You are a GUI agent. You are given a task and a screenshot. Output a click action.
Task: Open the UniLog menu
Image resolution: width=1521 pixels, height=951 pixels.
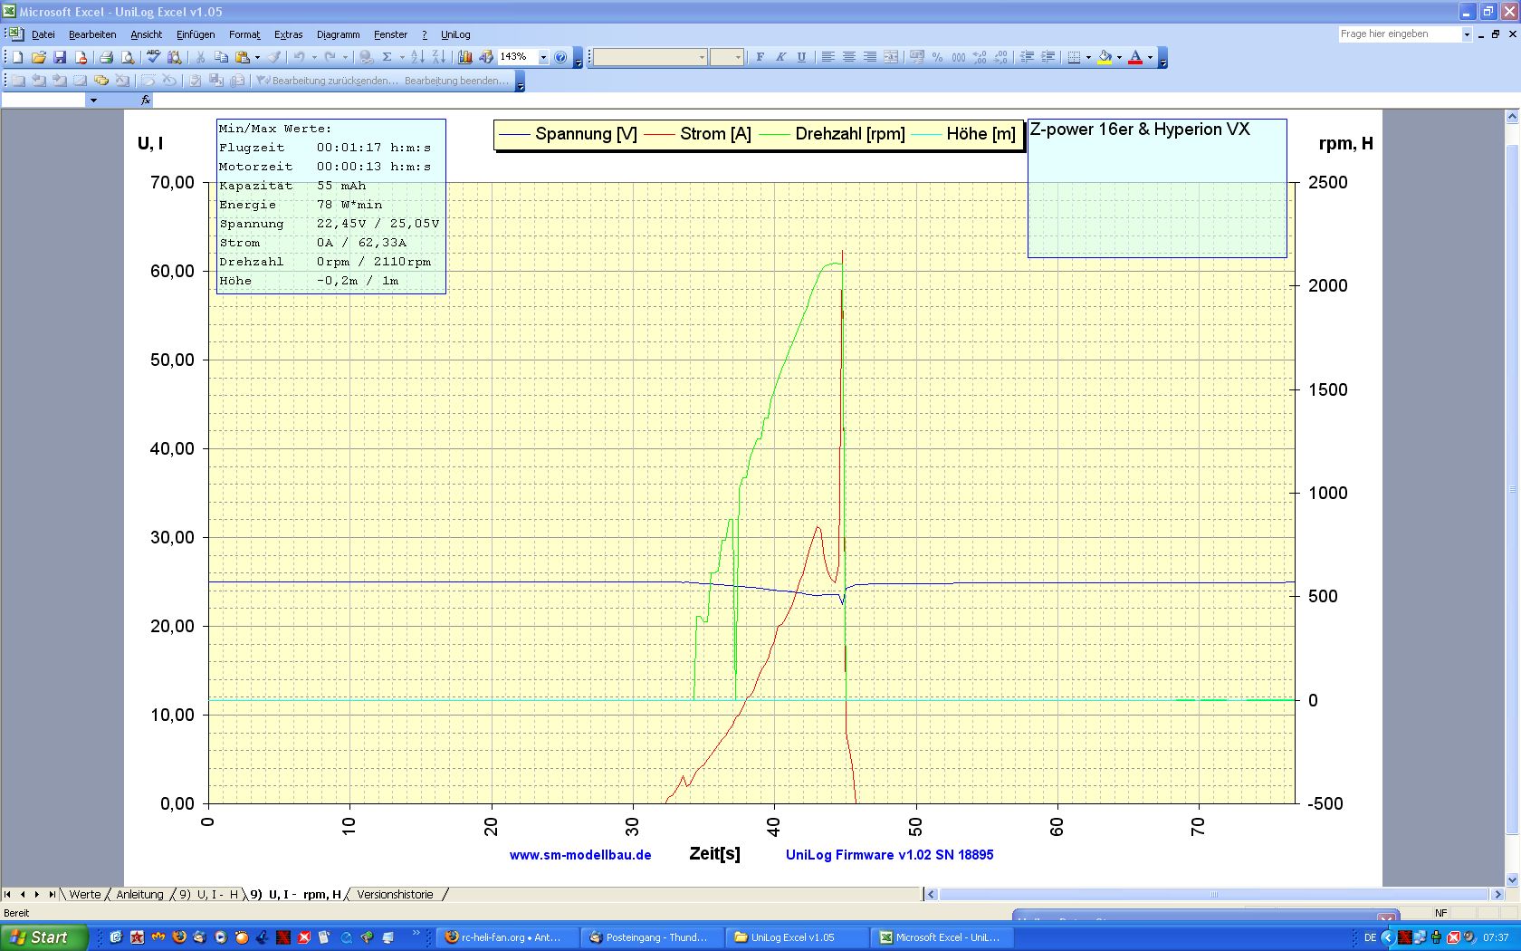pyautogui.click(x=455, y=34)
